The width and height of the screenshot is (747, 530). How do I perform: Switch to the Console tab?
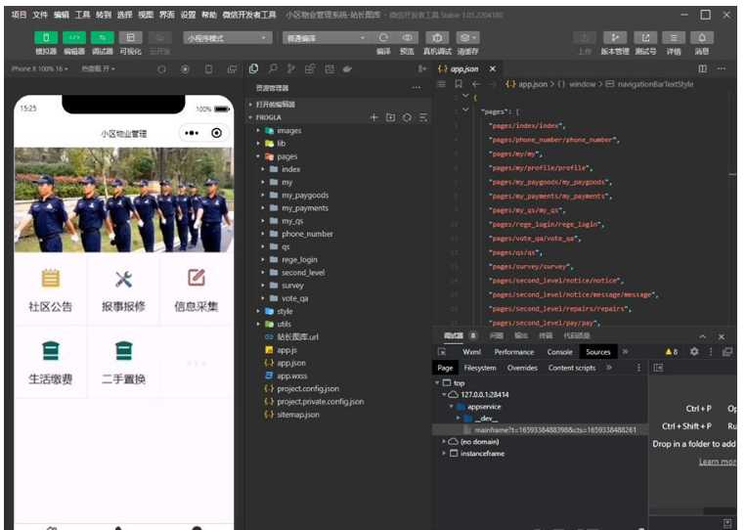[x=560, y=352]
